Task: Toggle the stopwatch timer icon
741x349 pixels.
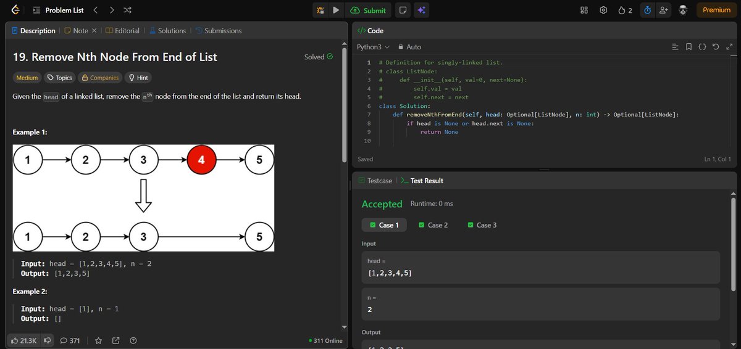Action: (647, 10)
